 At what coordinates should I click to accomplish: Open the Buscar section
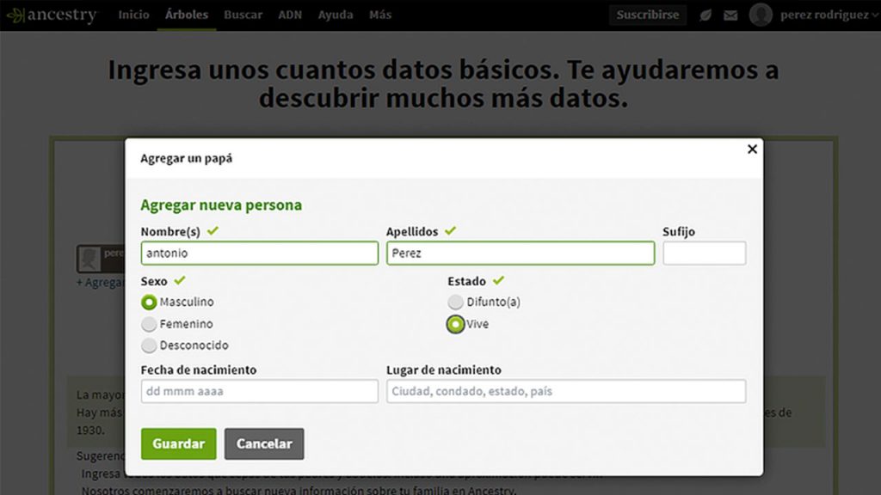coord(243,15)
